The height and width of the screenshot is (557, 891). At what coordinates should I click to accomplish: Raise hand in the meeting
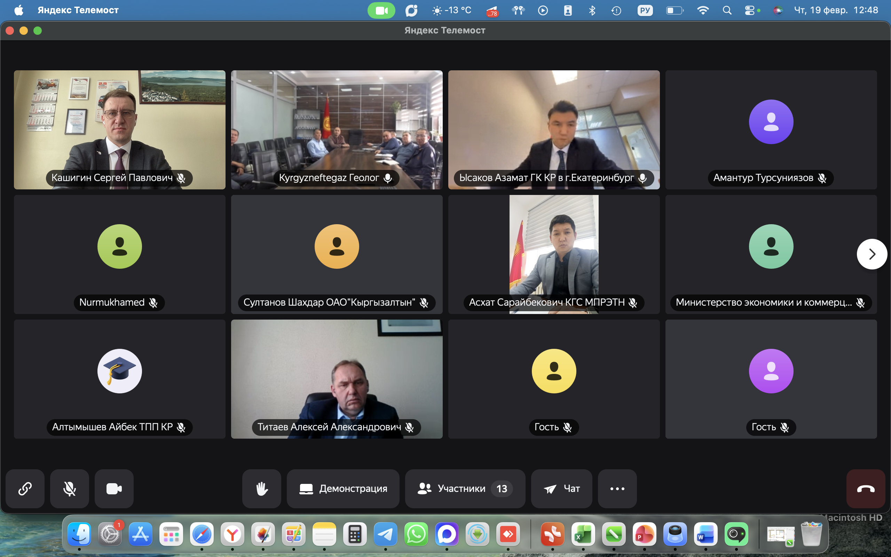pyautogui.click(x=261, y=488)
